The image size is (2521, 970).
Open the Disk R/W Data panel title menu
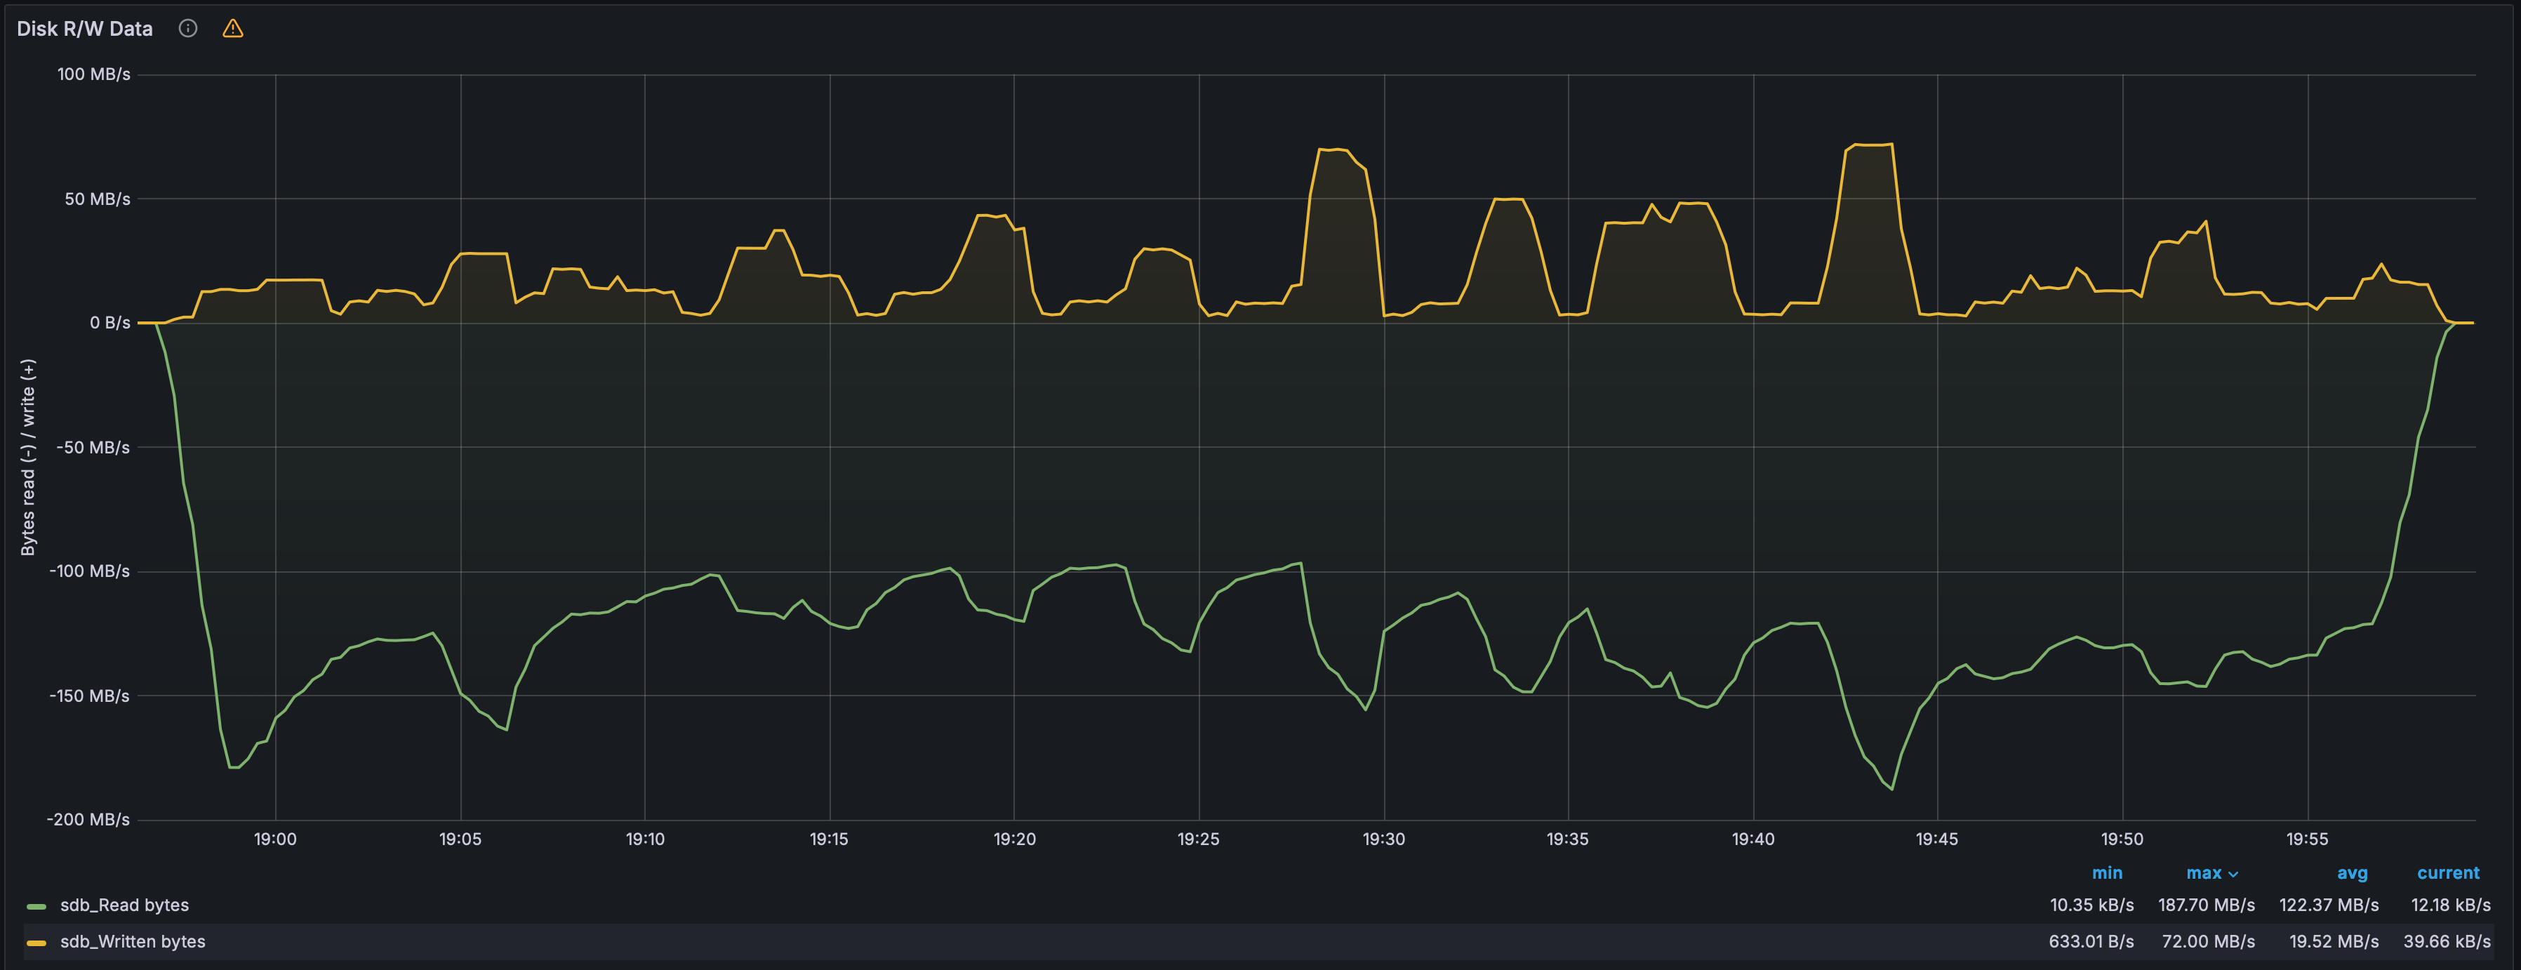[x=84, y=28]
